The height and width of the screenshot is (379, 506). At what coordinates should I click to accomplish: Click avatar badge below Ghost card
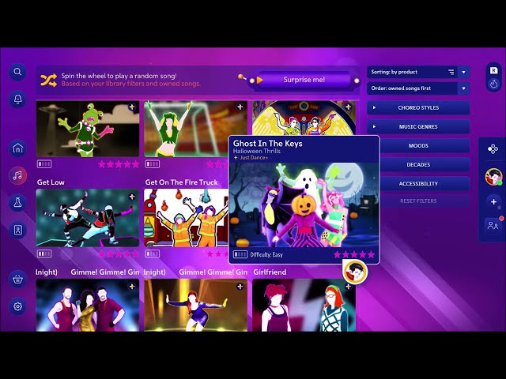click(x=355, y=272)
